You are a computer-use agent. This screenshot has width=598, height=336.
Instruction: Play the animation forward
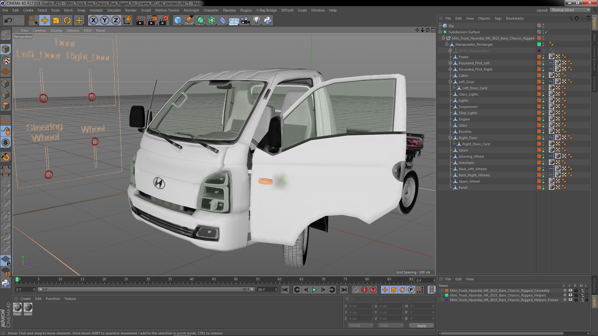[x=314, y=290]
